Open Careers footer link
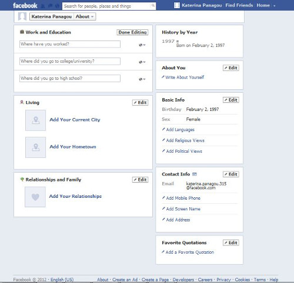The width and height of the screenshot is (294, 283). click(x=205, y=279)
